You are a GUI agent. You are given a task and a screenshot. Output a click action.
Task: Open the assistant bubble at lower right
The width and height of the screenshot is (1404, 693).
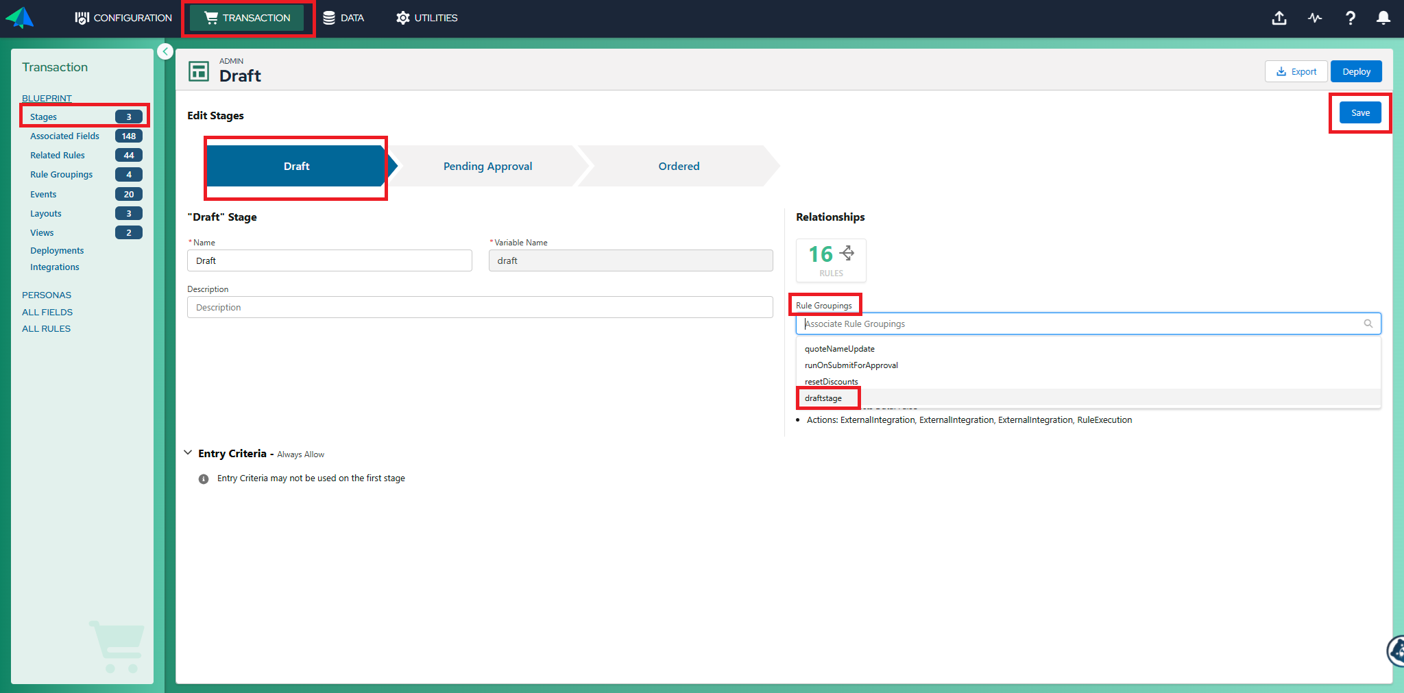coord(1396,651)
